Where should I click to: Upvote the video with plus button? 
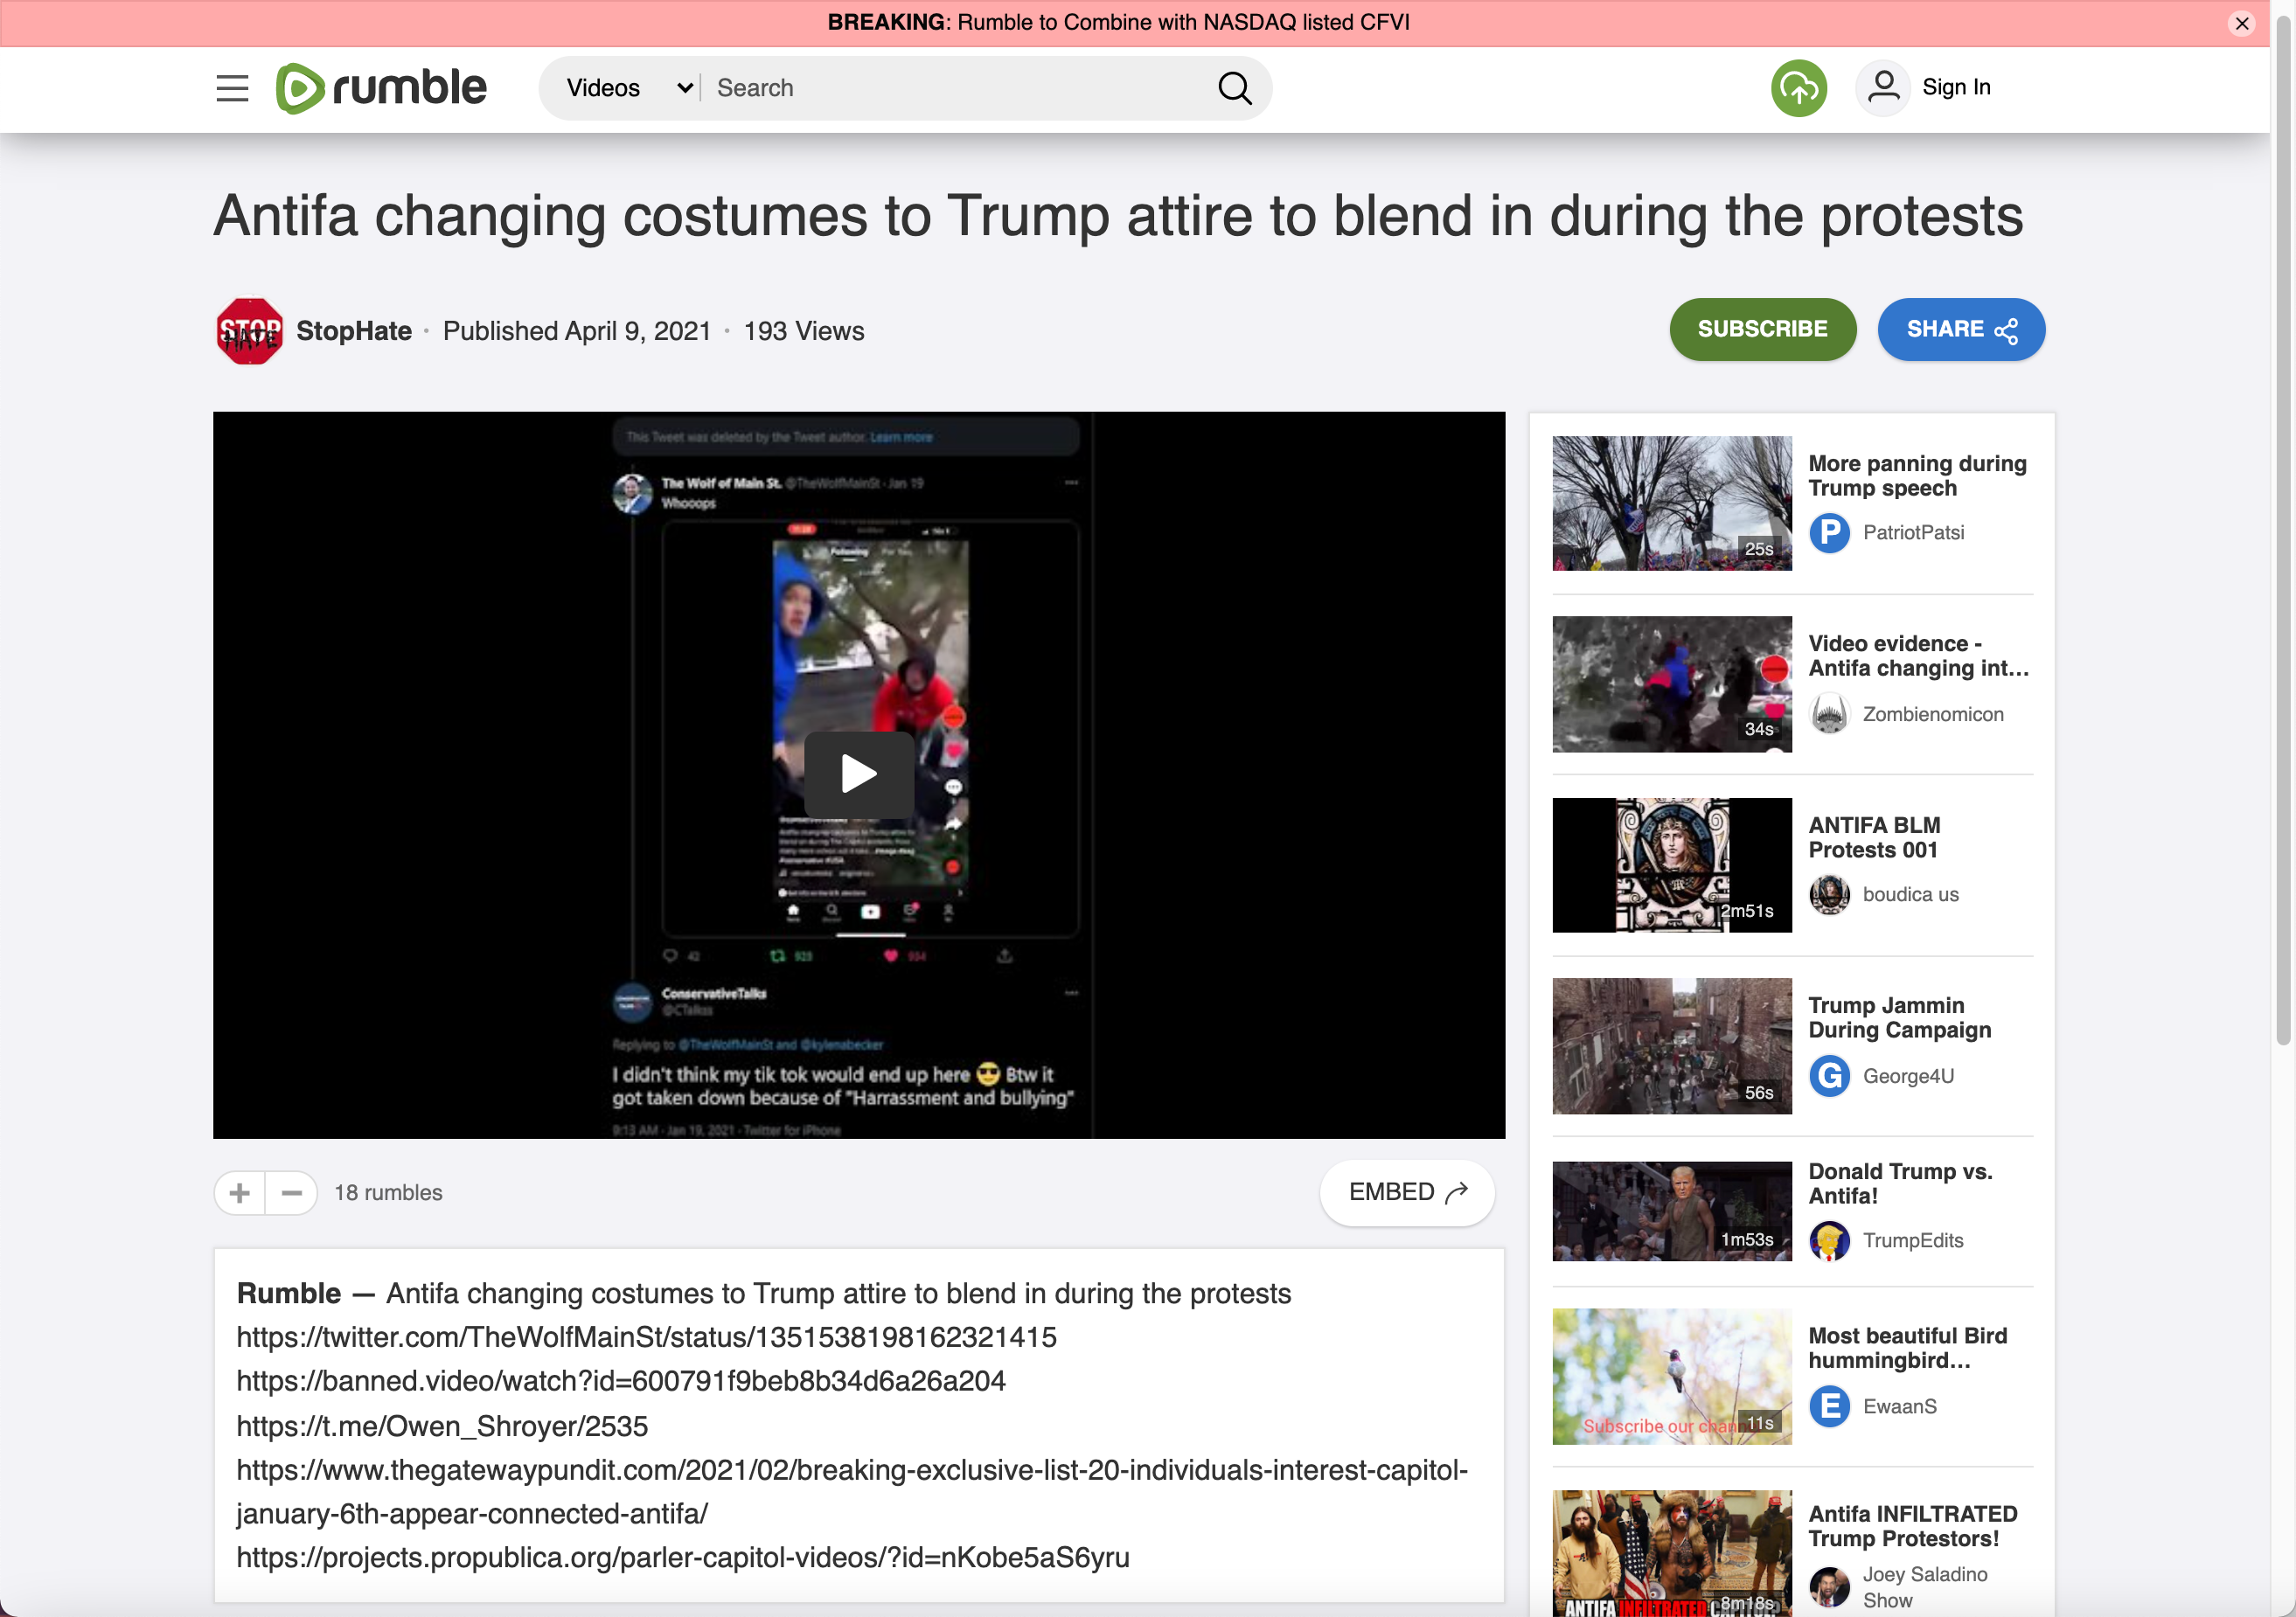[x=240, y=1192]
